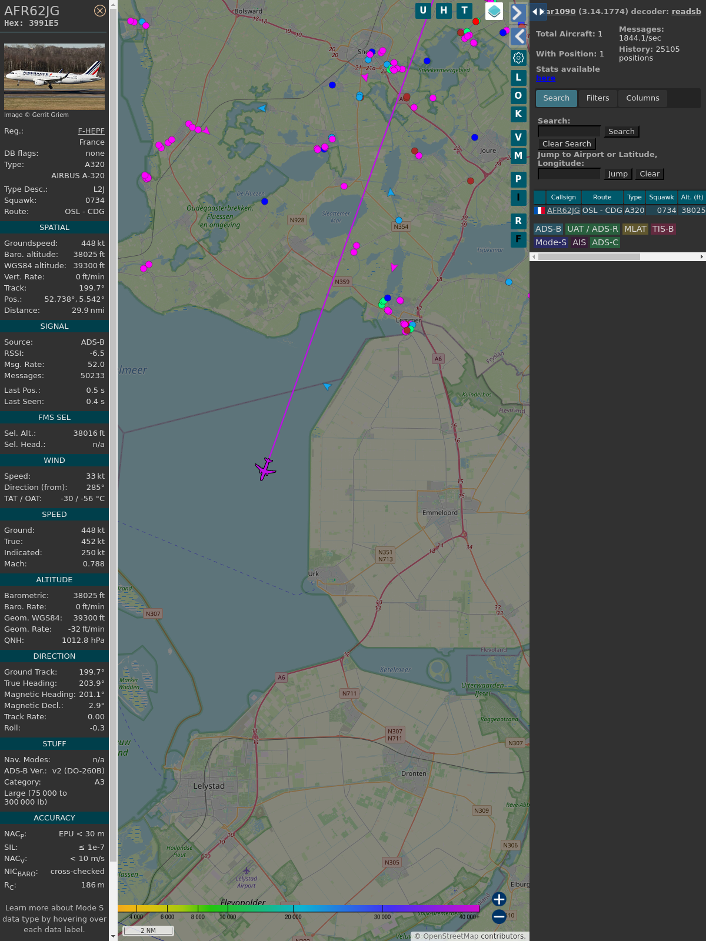Sort the table by the Callsign column
Viewport: 706px width, 941px height.
point(563,198)
